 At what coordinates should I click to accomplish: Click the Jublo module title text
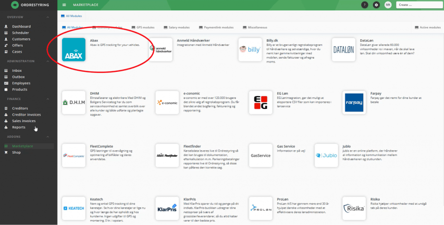pyautogui.click(x=346, y=146)
